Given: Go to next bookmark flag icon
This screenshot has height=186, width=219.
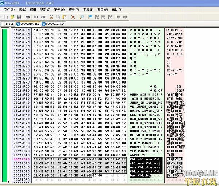Looking at the screenshot, I should click(97, 17).
